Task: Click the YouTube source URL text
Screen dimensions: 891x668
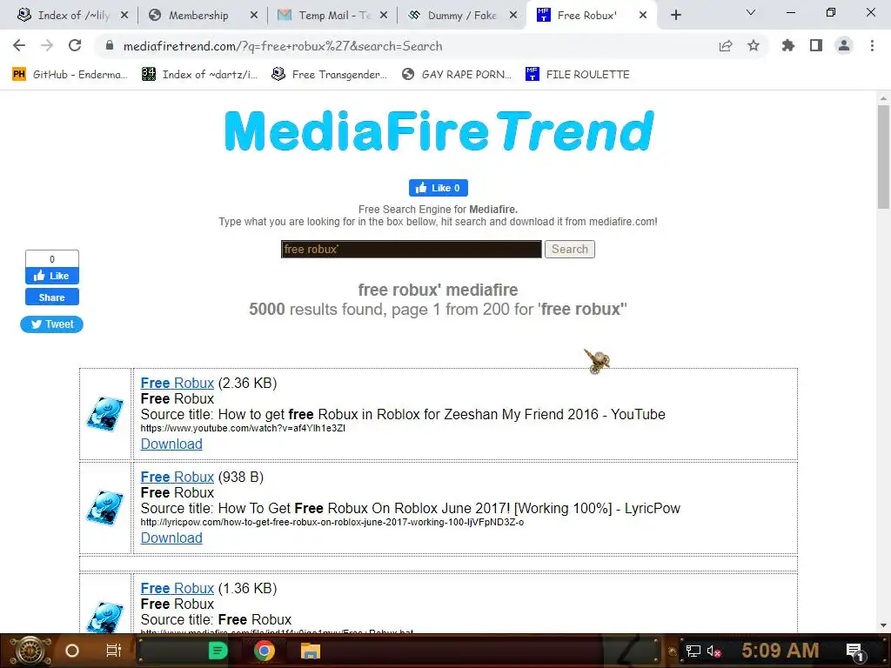Action: pyautogui.click(x=244, y=428)
